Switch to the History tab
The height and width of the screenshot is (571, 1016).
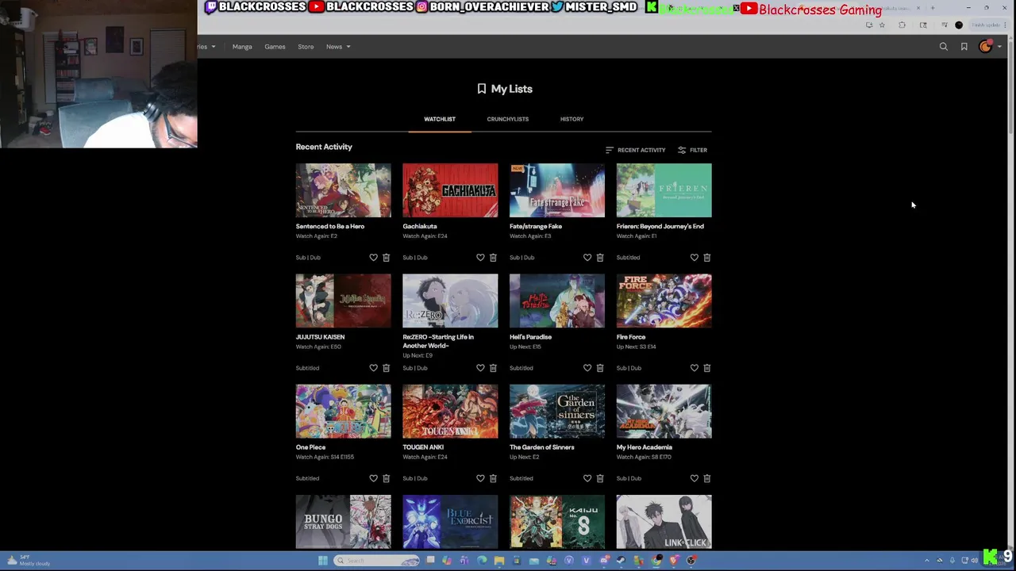(x=571, y=119)
